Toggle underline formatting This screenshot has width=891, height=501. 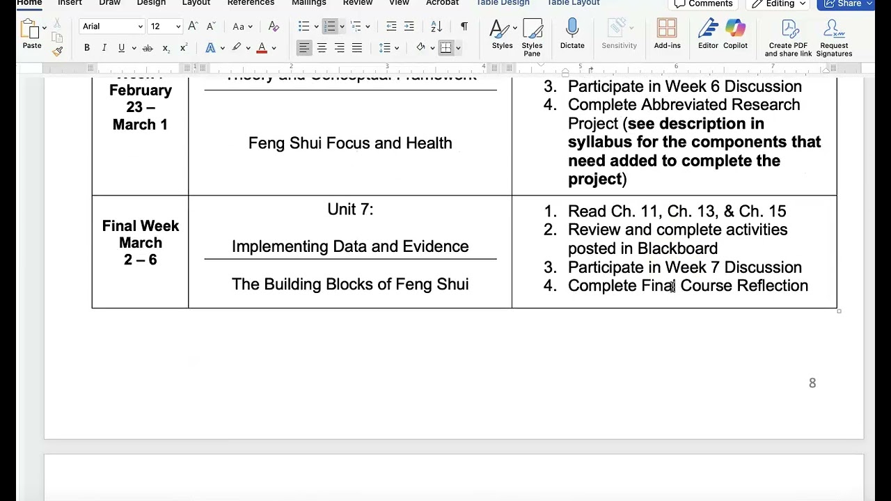121,48
